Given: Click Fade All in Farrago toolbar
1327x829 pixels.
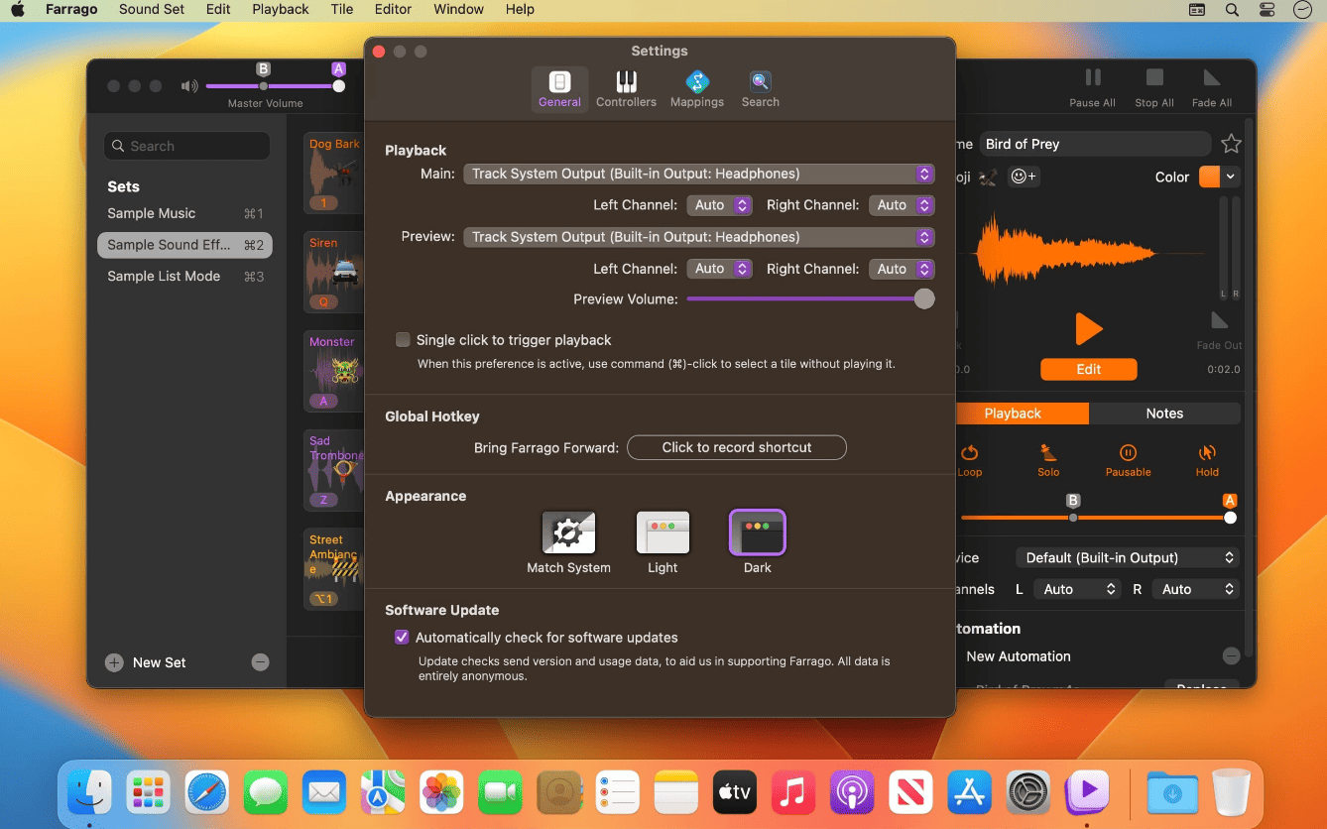Looking at the screenshot, I should [x=1211, y=87].
